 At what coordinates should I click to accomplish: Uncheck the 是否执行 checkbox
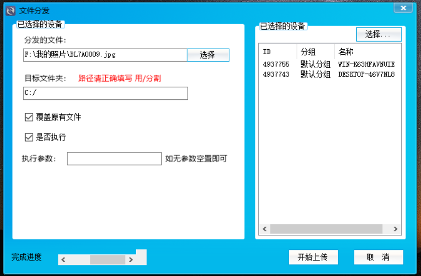[x=29, y=137]
